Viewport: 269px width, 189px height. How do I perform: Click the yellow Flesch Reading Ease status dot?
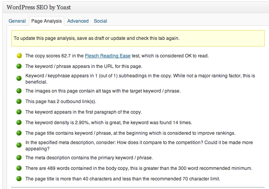click(x=19, y=56)
